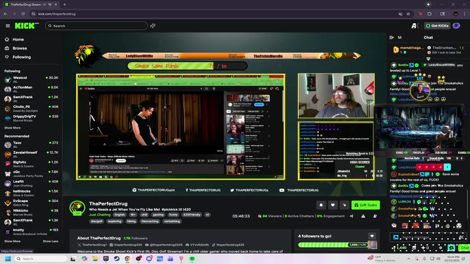Select the Chat tab header
470x264 pixels.
428,37
